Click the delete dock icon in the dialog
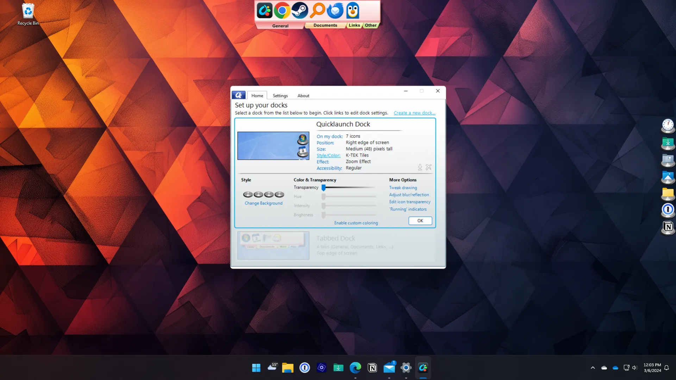The height and width of the screenshot is (380, 676). [428, 167]
